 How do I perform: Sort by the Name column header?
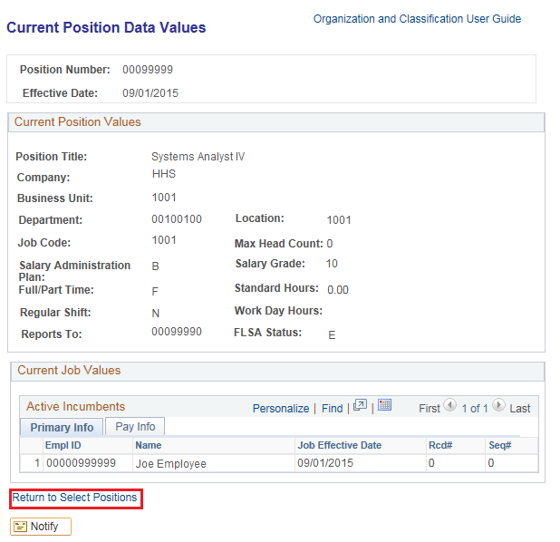[148, 446]
